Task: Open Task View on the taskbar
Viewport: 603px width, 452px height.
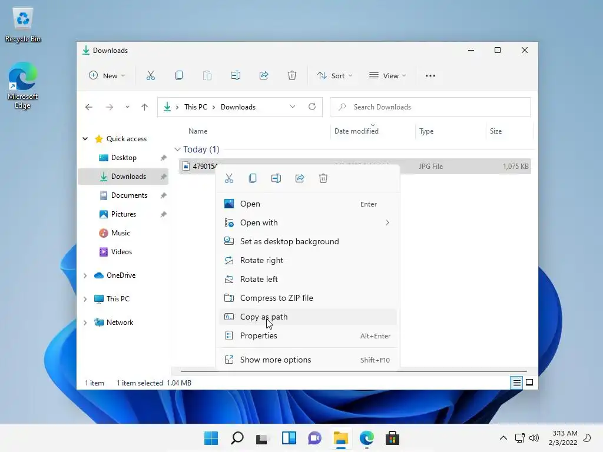Action: click(262, 438)
